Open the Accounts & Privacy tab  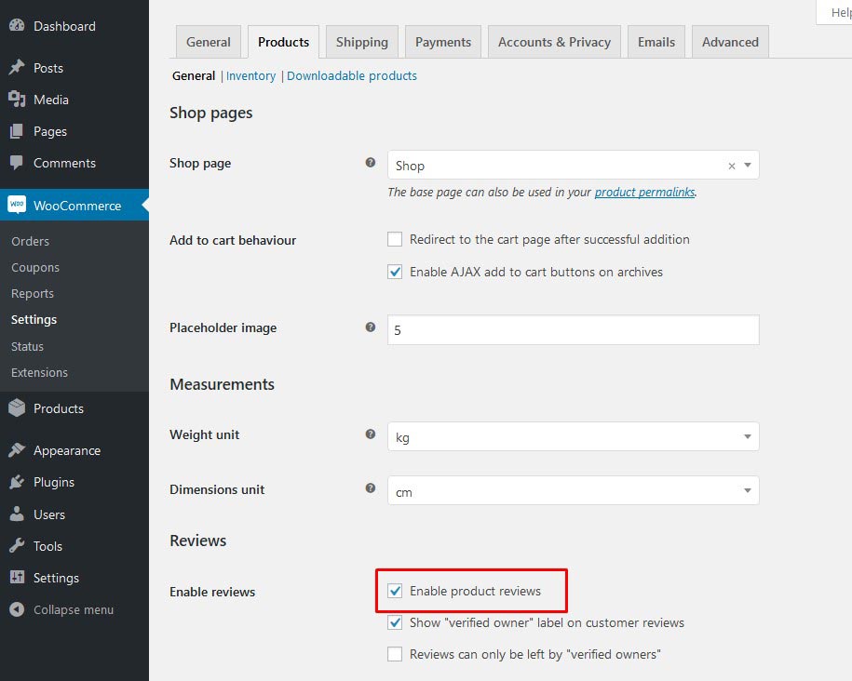[554, 42]
